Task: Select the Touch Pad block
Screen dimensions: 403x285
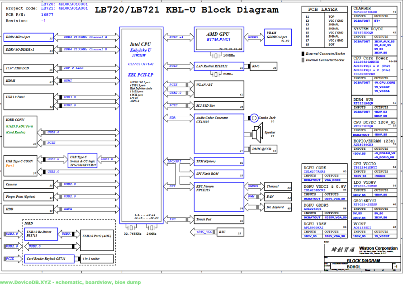Action: pyautogui.click(x=219, y=219)
